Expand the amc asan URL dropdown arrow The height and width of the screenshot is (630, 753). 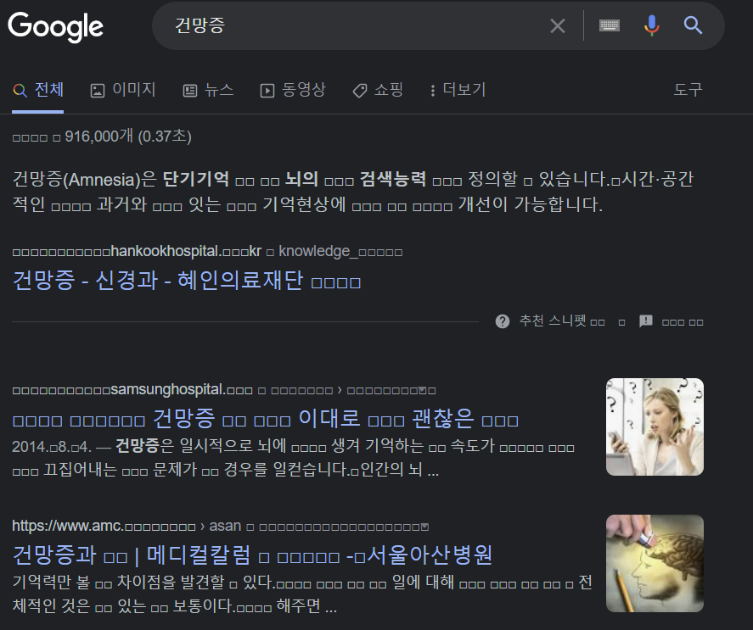point(424,527)
